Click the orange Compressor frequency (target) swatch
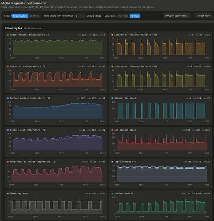 click(x=112, y=35)
